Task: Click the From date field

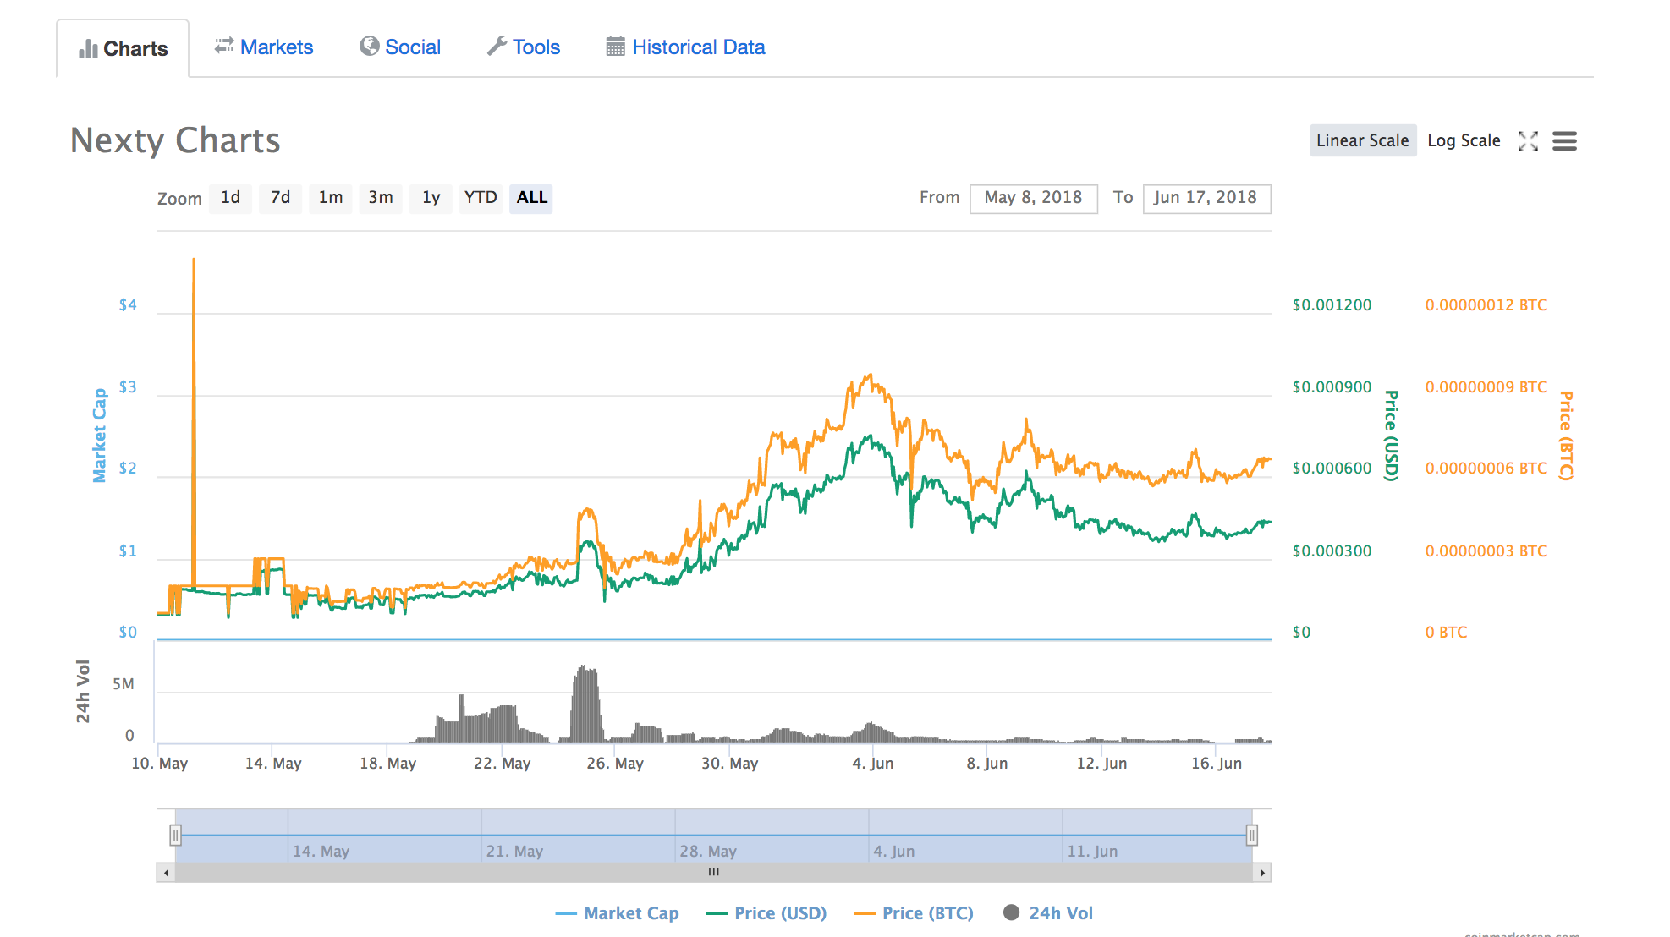Action: click(x=1033, y=198)
